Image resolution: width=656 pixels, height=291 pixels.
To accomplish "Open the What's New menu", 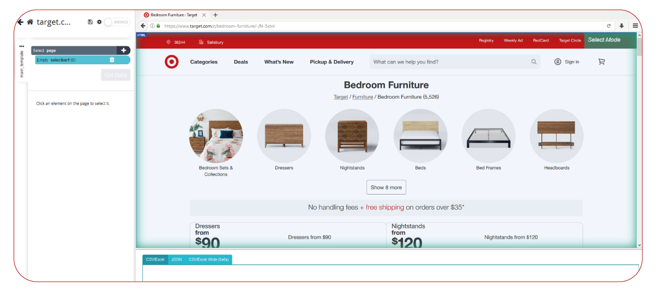I will pos(279,62).
